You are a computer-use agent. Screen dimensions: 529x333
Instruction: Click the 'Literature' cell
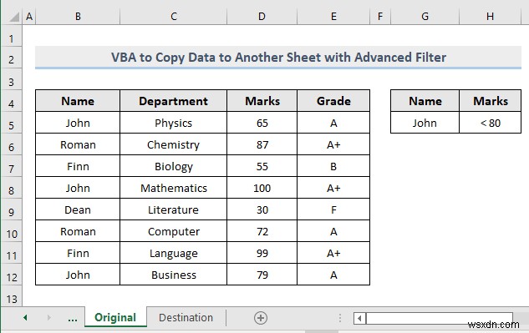coord(174,209)
